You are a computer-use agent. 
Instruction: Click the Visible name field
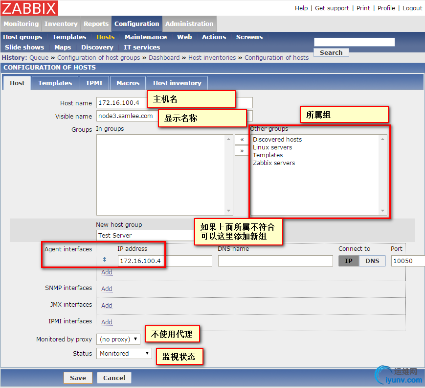click(x=175, y=116)
